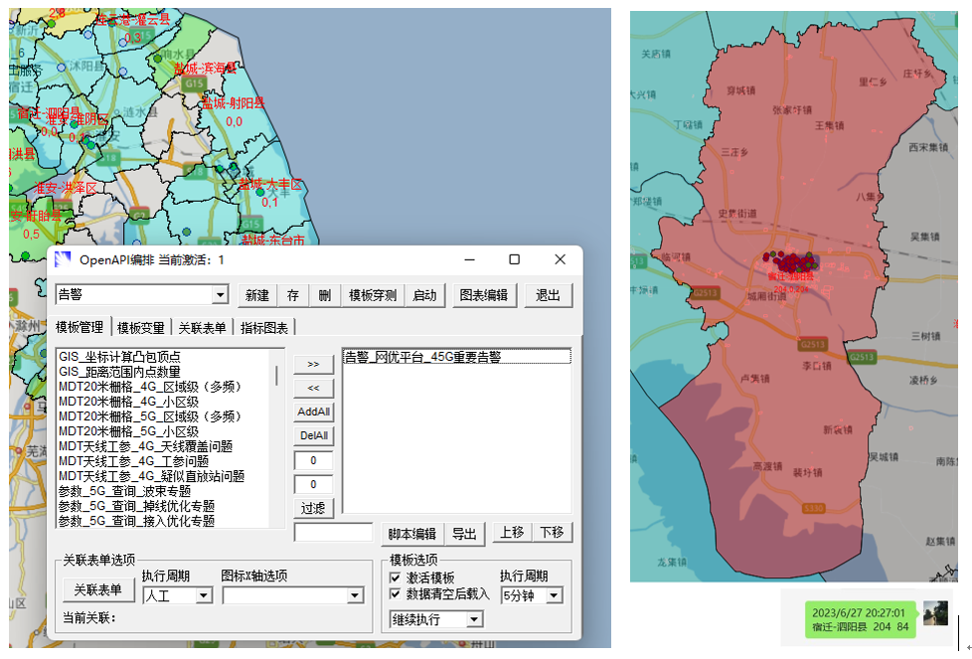The image size is (972, 659).
Task: Click the 脚本编辑 button
Action: coord(410,533)
